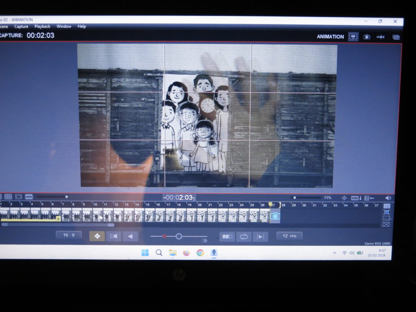Click the crossed-box icon right of timeline
416x312 pixels.
pyautogui.click(x=386, y=224)
